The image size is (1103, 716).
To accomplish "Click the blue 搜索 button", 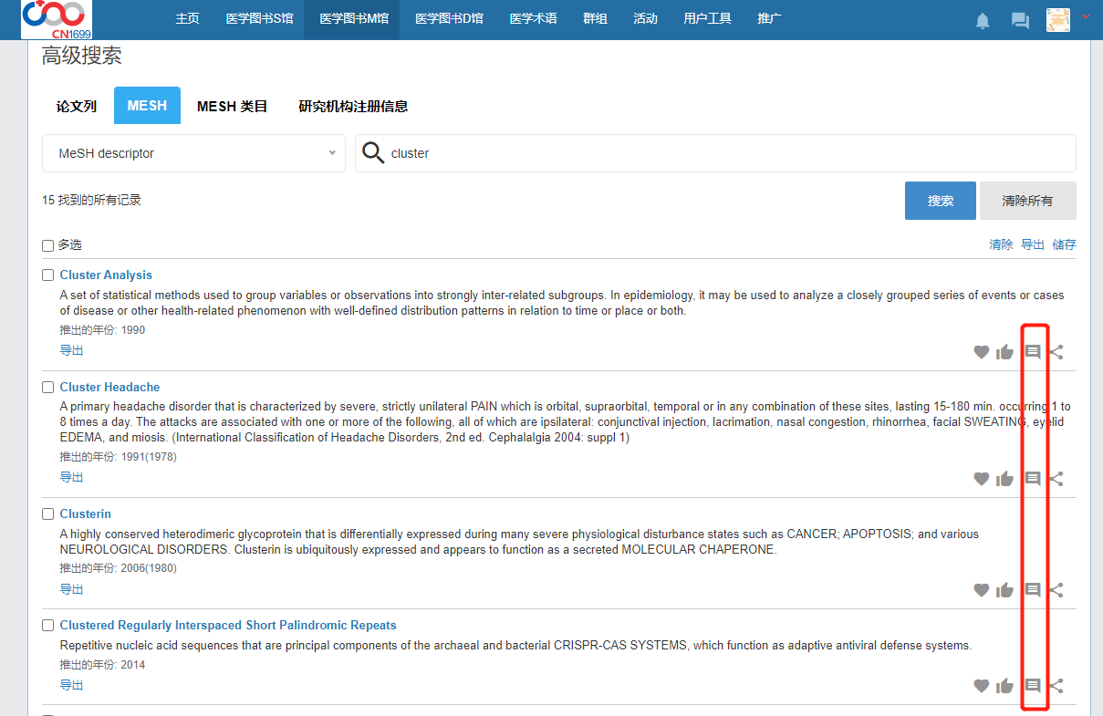I will pyautogui.click(x=940, y=201).
